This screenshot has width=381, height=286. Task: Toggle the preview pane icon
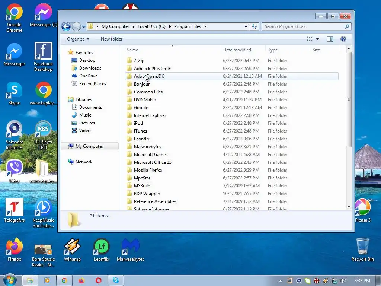click(330, 39)
